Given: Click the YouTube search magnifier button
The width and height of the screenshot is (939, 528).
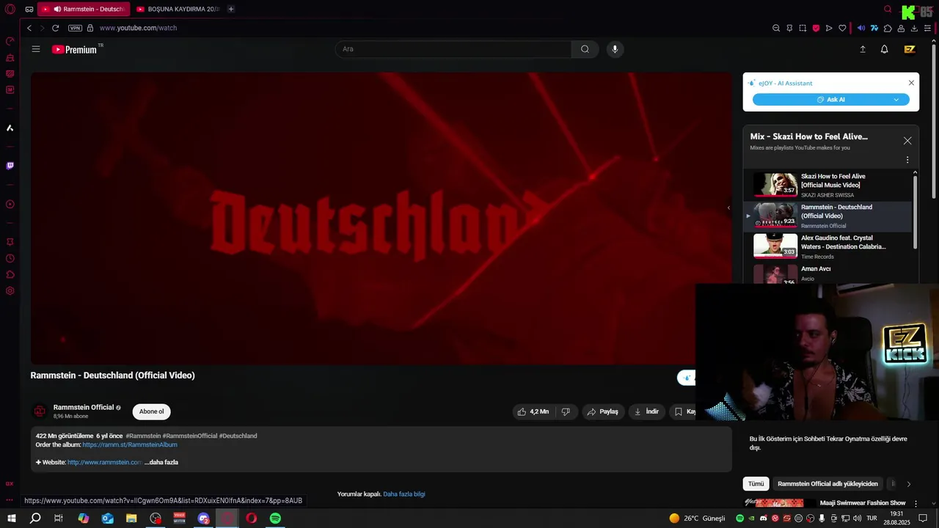Looking at the screenshot, I should click(585, 49).
